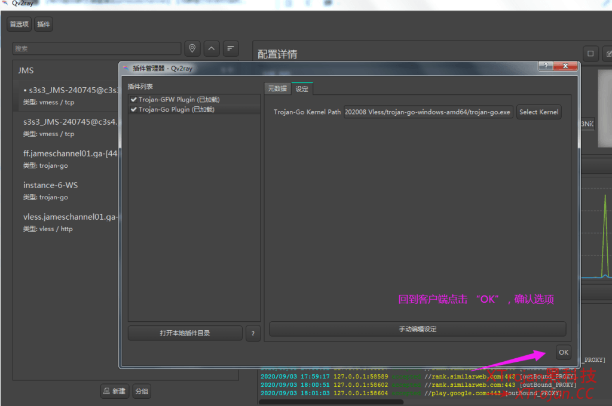The height and width of the screenshot is (406, 612).
Task: Click the square icon beside 配置详情
Action: click(x=590, y=54)
